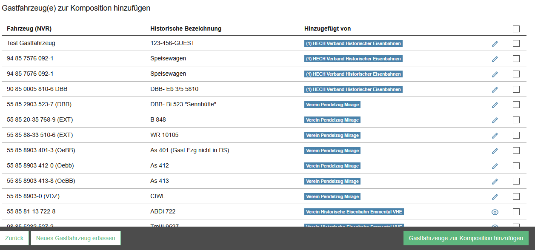
Task: Edit the Sennhütte vehicle row
Action: click(495, 105)
